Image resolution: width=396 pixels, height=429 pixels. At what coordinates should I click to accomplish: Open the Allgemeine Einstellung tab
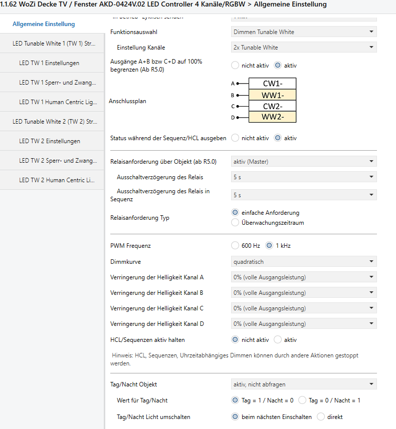tap(44, 24)
